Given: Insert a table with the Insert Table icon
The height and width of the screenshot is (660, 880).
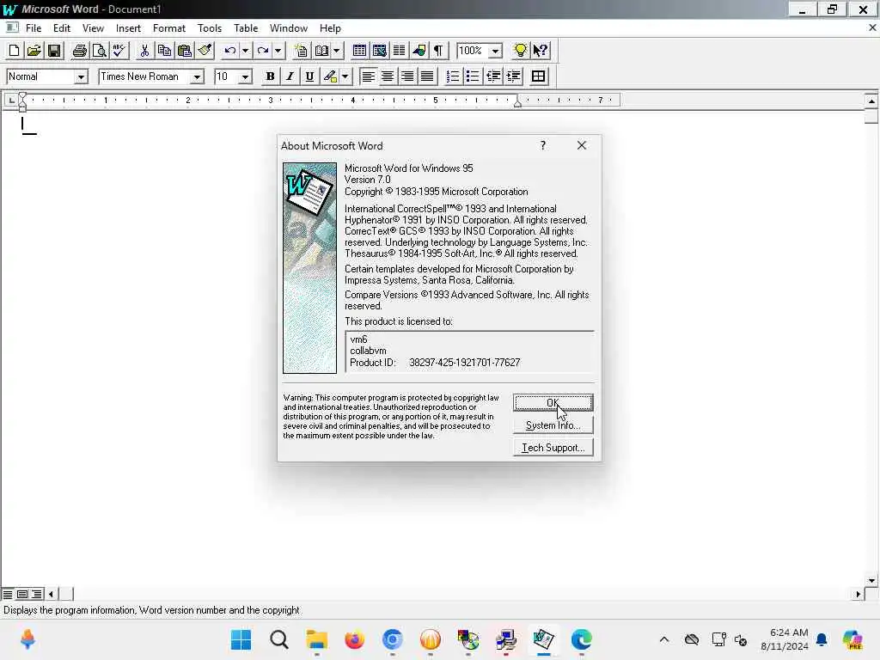Looking at the screenshot, I should (359, 51).
